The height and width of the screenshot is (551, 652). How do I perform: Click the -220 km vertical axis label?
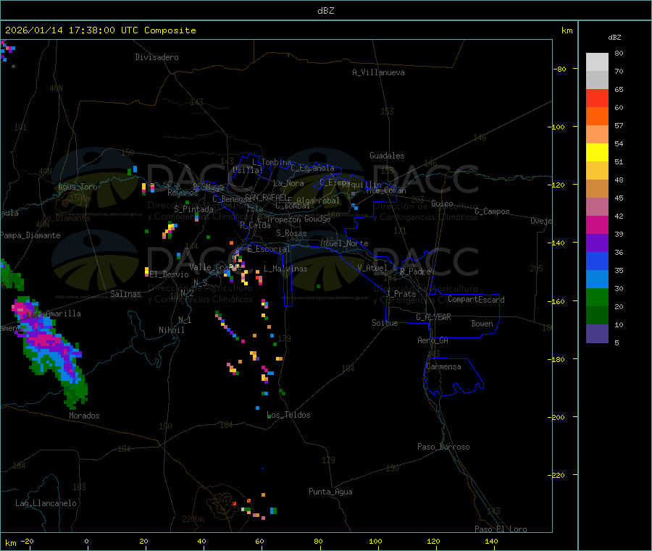pyautogui.click(x=556, y=475)
